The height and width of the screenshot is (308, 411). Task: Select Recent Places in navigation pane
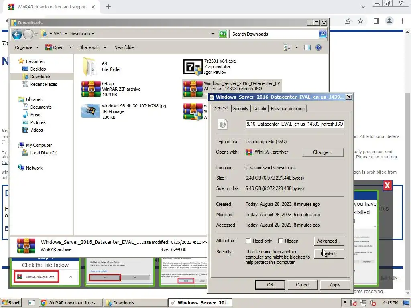43,84
